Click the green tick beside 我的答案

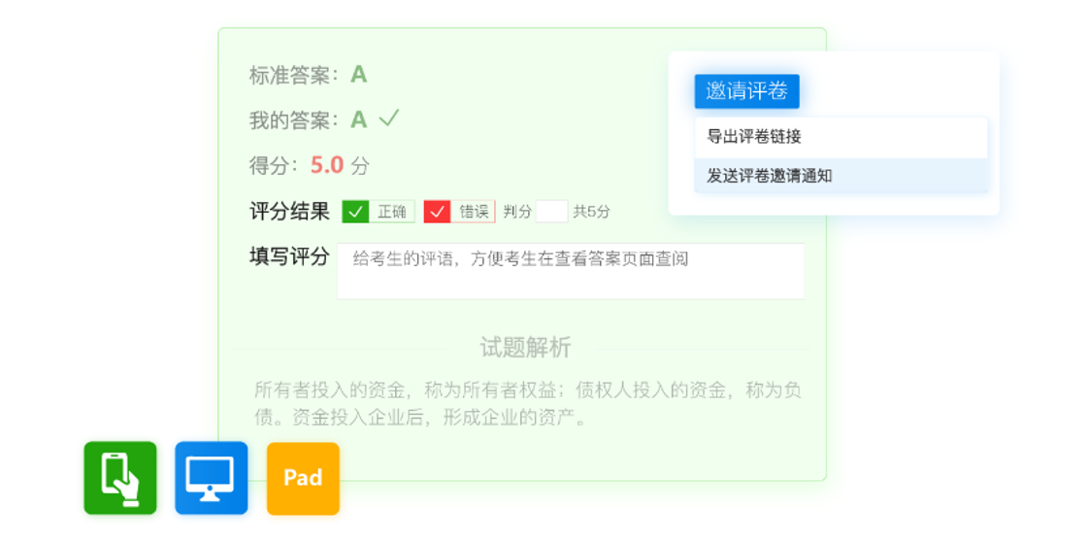coord(389,118)
